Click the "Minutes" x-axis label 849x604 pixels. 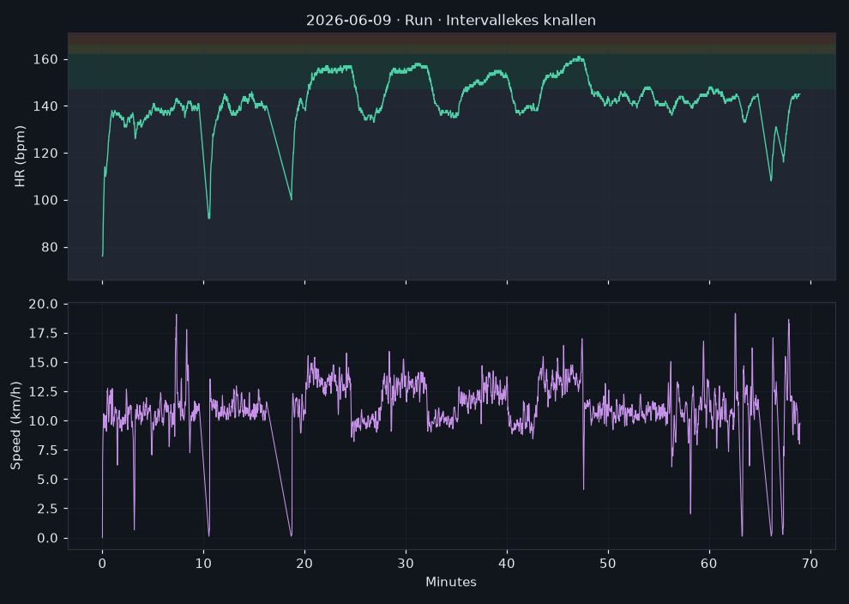tap(451, 583)
